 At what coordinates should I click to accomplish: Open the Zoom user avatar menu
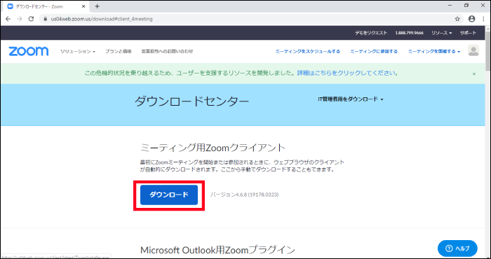[x=473, y=50]
